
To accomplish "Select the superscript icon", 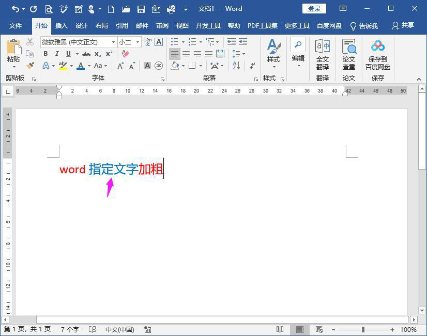I will [108, 53].
